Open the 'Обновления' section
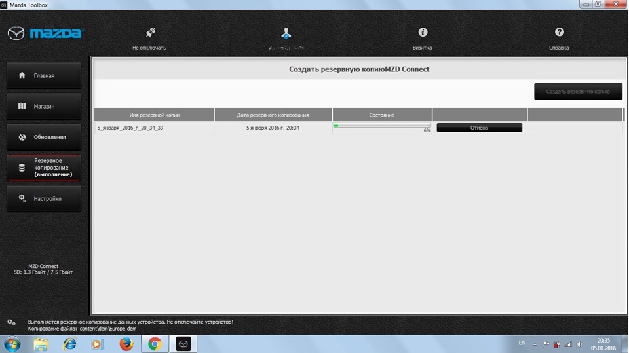629x353 pixels. pos(44,137)
